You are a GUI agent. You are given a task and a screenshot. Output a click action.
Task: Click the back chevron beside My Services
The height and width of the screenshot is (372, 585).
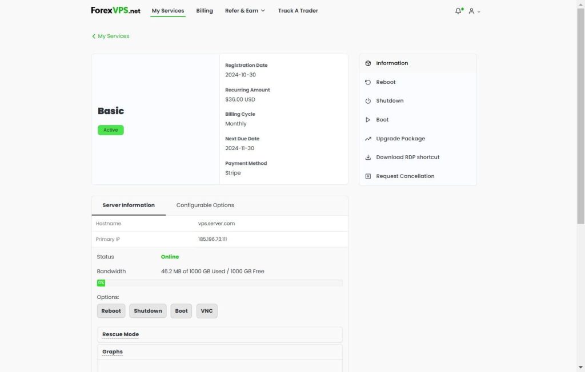(94, 36)
